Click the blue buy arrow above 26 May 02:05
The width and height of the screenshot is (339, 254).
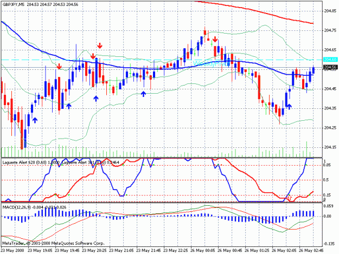(x=289, y=106)
